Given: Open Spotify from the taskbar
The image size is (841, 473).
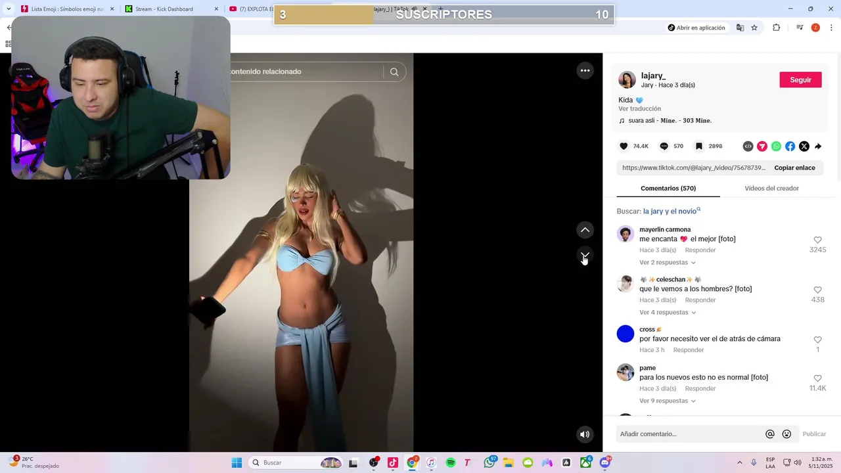Looking at the screenshot, I should 451,462.
